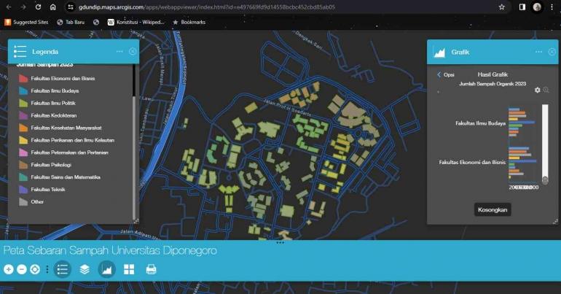Screen dimensions: 561x294
Task: Go back to Opsi in Grafik panel
Action: pos(445,74)
